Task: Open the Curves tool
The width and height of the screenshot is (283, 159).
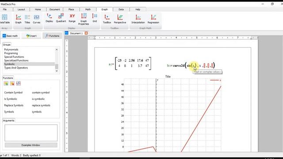Action: tap(36, 19)
